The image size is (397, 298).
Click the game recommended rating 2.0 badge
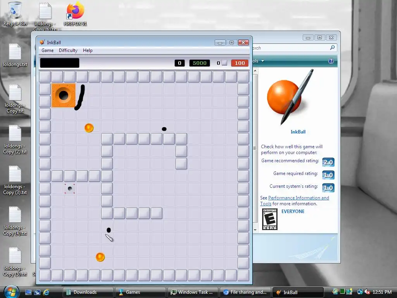point(328,162)
